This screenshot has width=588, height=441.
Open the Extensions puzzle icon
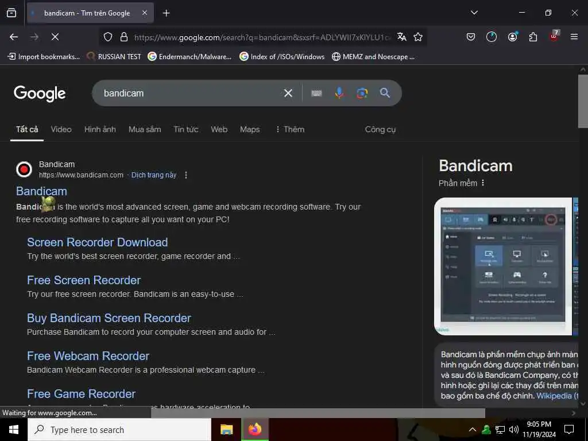point(533,37)
